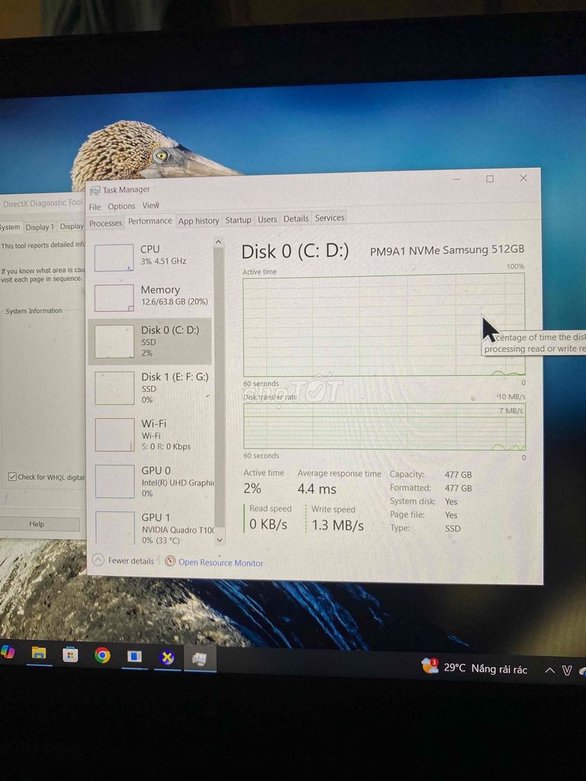Viewport: 586px width, 781px height.
Task: Click the Task Manager title bar icon
Action: [x=95, y=190]
